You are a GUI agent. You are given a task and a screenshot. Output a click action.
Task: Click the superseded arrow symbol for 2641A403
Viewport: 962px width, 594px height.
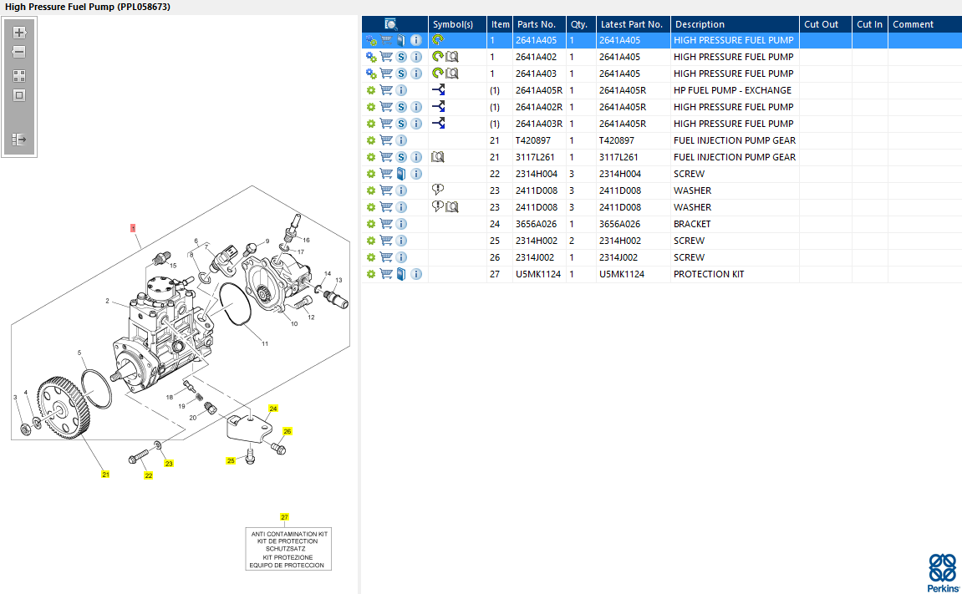pyautogui.click(x=437, y=73)
